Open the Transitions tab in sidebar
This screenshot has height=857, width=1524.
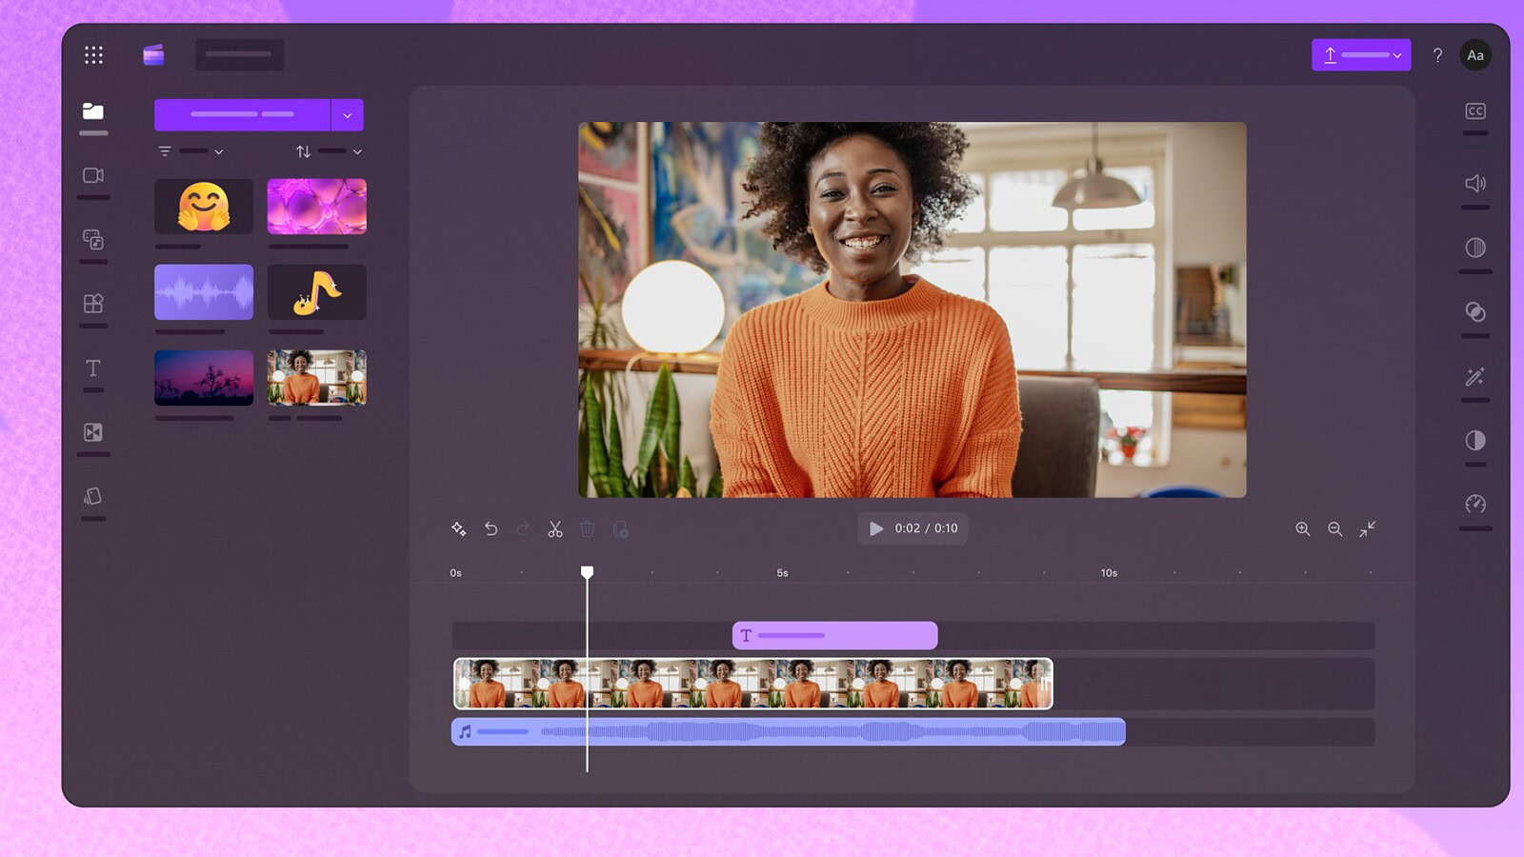pyautogui.click(x=93, y=432)
